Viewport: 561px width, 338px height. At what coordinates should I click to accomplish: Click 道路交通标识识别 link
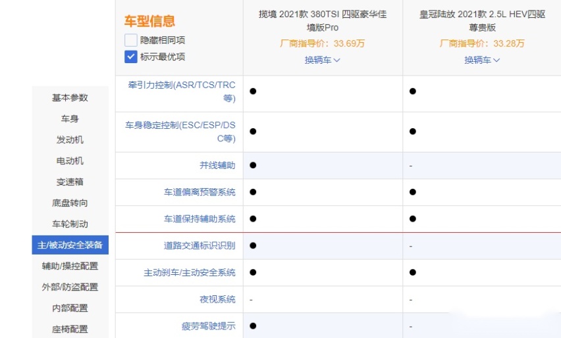pyautogui.click(x=200, y=245)
